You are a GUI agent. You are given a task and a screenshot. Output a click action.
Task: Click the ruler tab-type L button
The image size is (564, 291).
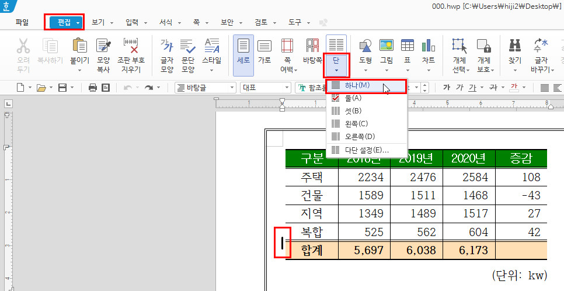point(8,104)
